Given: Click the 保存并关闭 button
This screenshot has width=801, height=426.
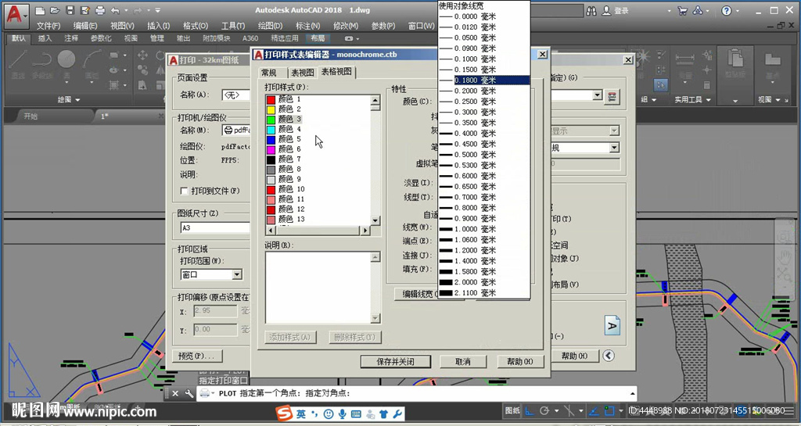Looking at the screenshot, I should point(395,362).
